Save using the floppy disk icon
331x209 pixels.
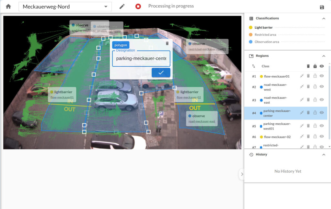tap(322, 7)
